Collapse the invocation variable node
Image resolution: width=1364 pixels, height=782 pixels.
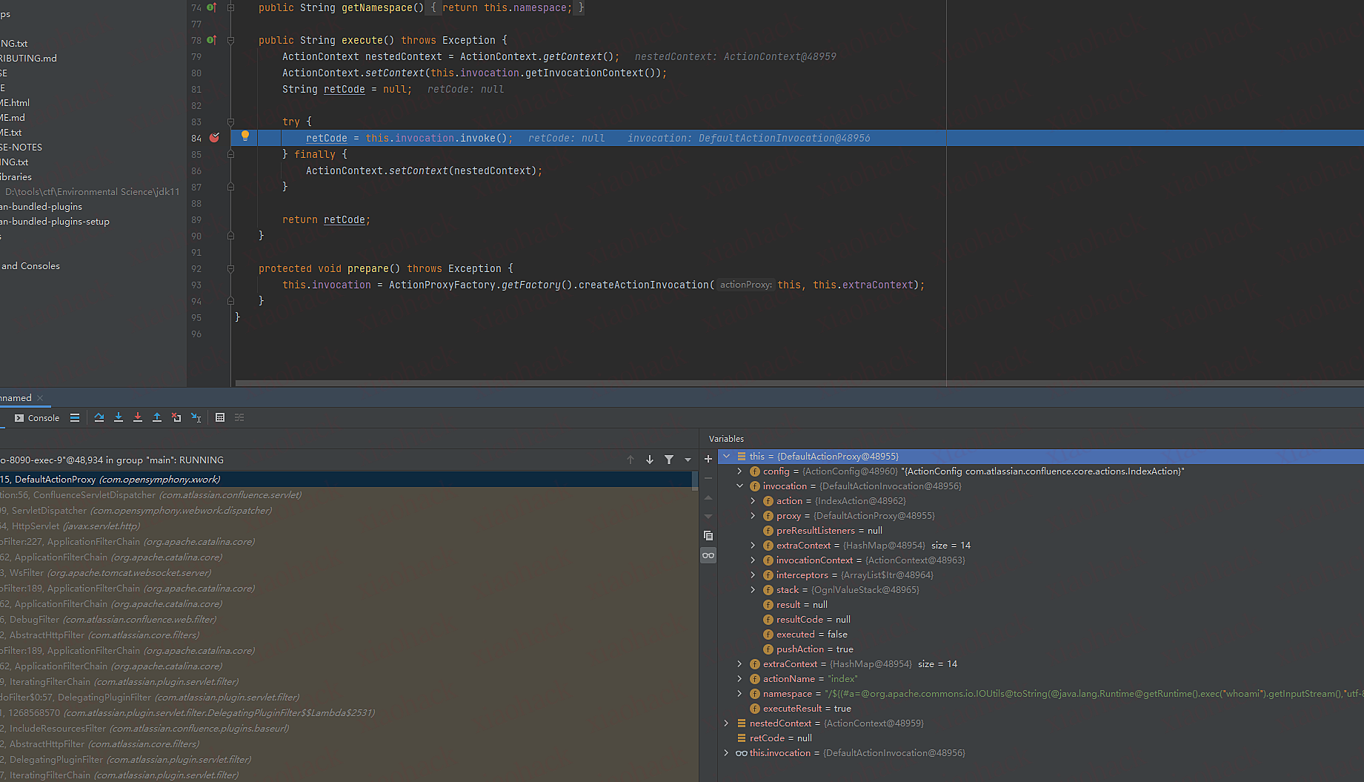pos(739,486)
